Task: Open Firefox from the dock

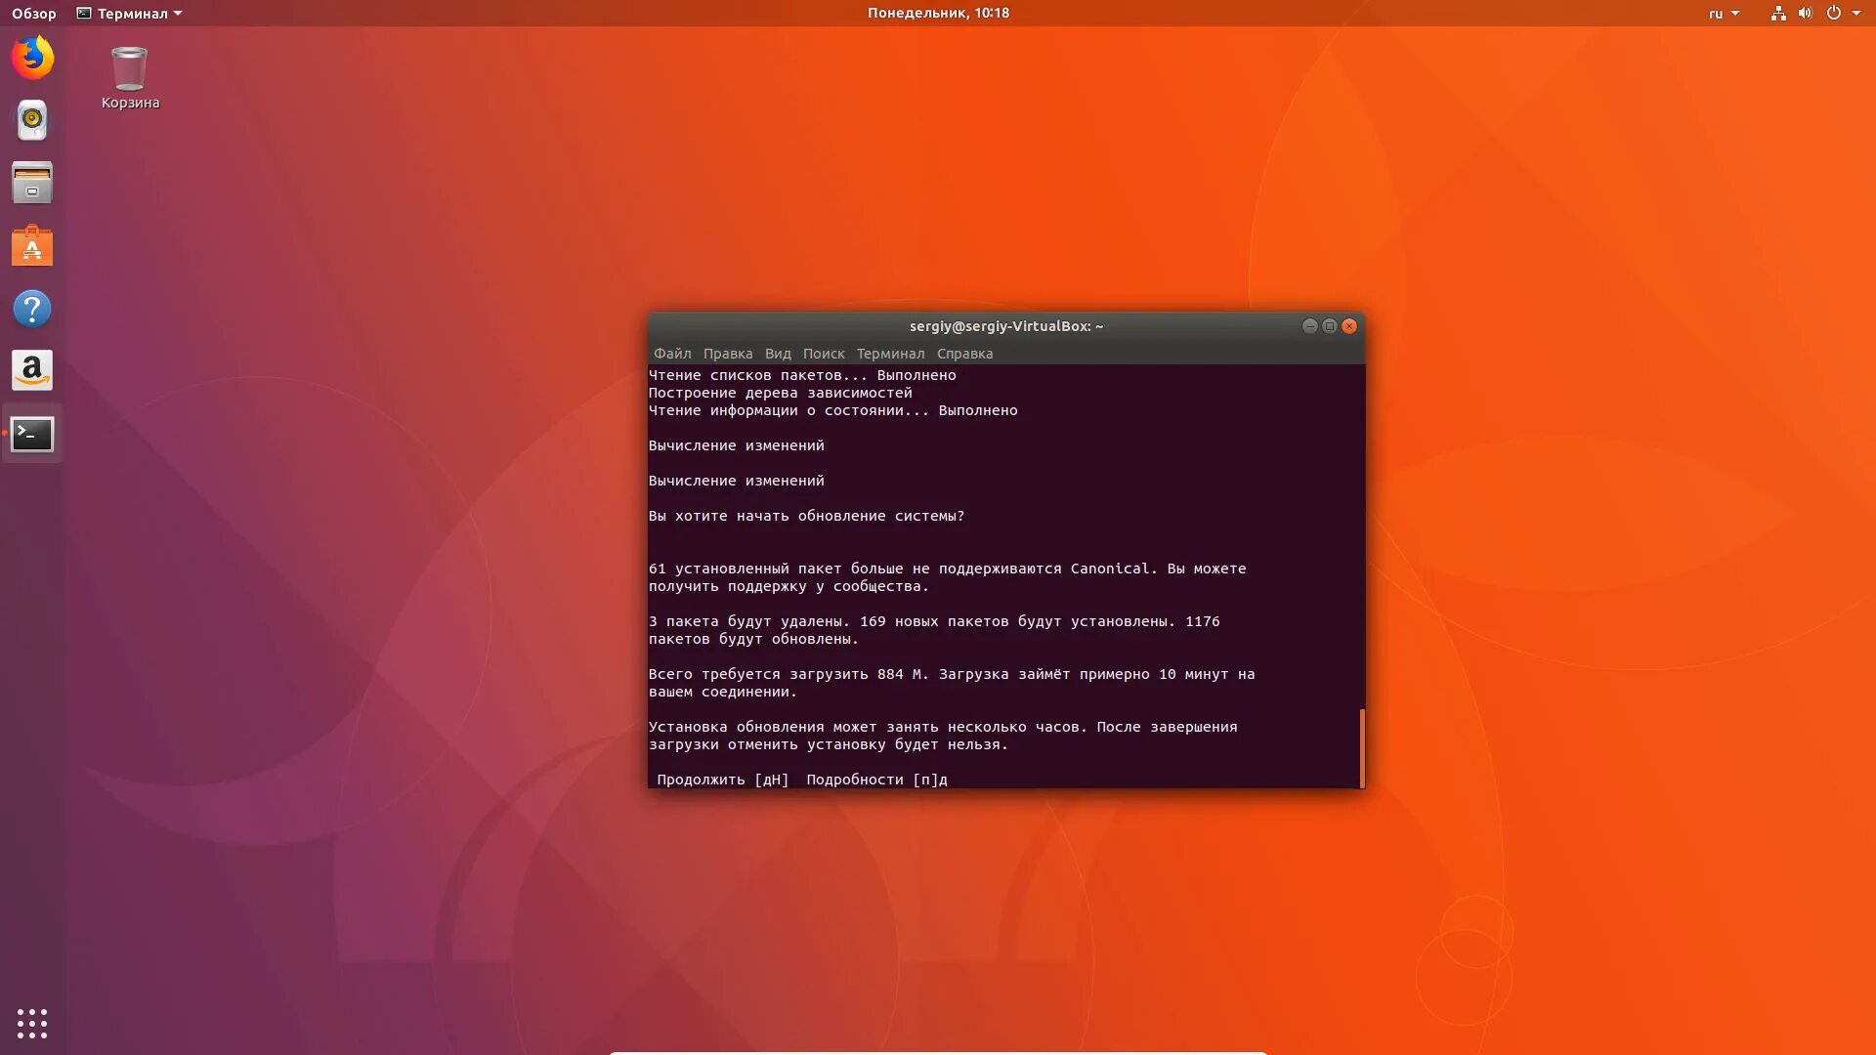Action: (x=32, y=58)
